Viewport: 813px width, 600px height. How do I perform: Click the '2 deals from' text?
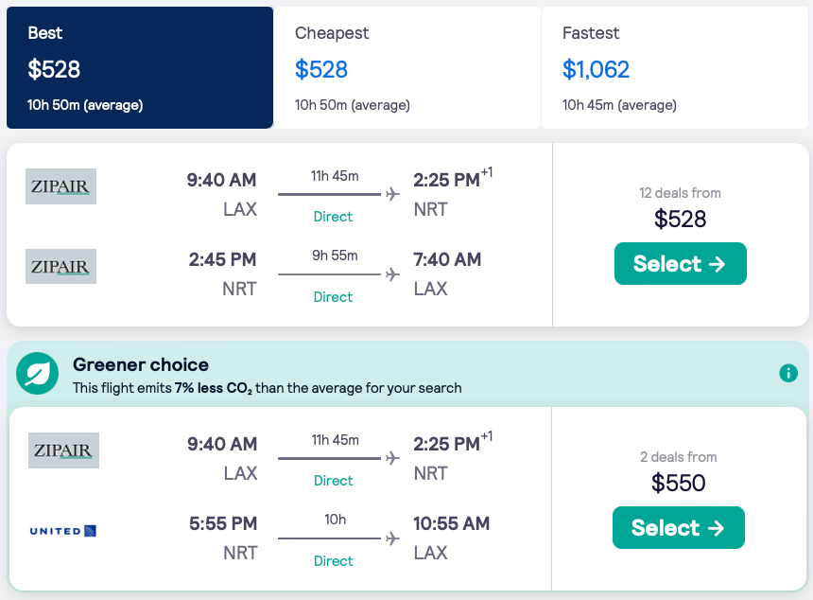click(678, 457)
